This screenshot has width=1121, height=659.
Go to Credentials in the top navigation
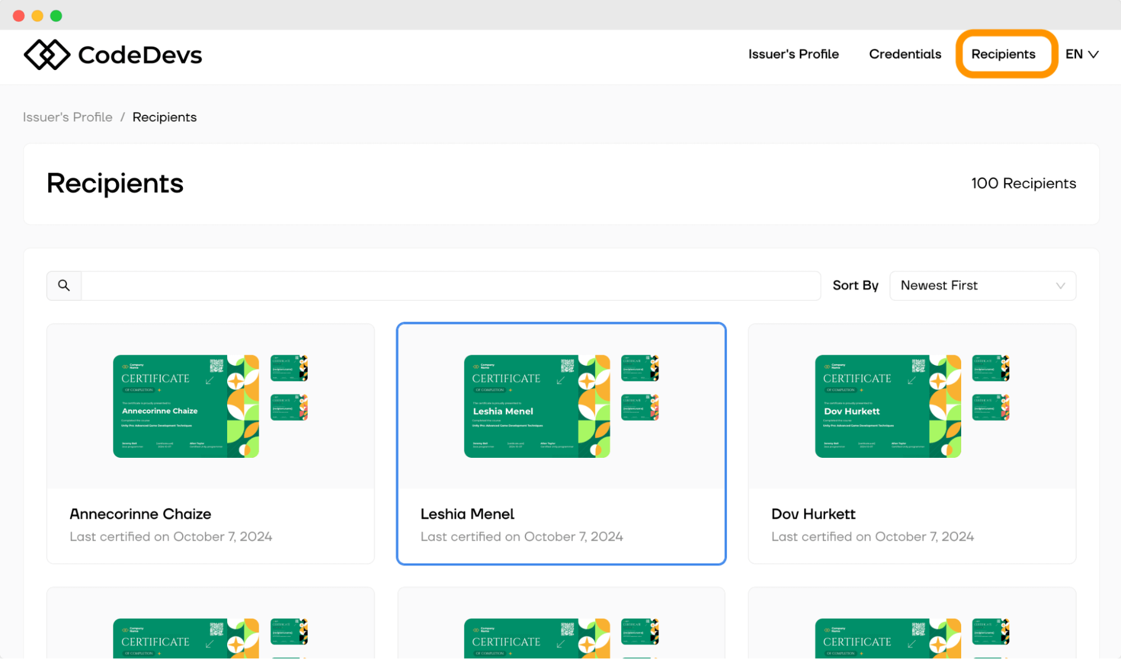[x=905, y=54]
